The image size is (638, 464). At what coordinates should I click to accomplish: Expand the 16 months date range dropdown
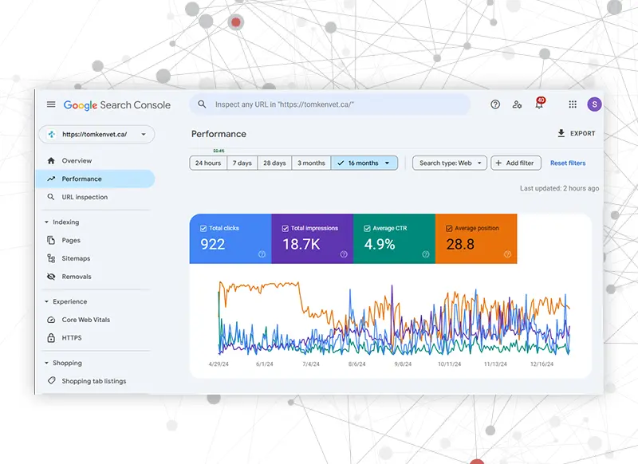388,163
